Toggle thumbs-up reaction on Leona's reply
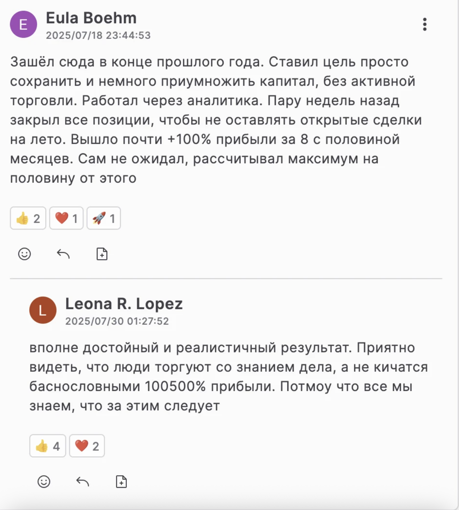Screen dimensions: 459x510 pyautogui.click(x=47, y=446)
